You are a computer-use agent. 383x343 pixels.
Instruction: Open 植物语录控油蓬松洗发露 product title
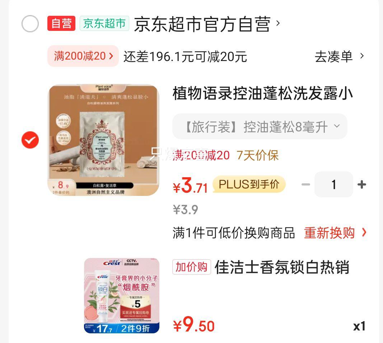click(263, 93)
